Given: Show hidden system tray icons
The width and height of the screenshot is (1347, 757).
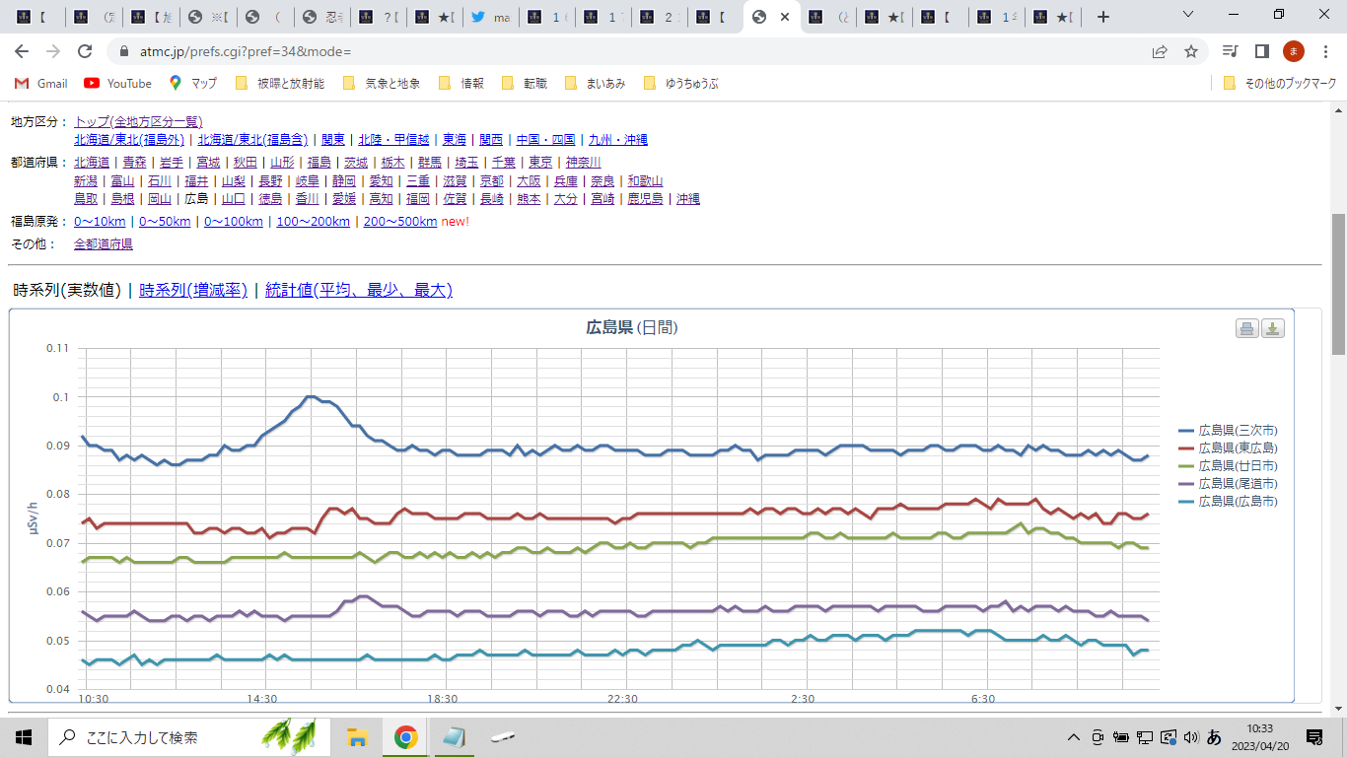Looking at the screenshot, I should tap(1074, 737).
